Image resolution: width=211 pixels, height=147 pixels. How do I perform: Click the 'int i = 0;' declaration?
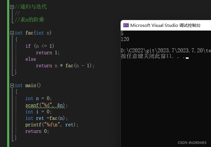click(38, 112)
